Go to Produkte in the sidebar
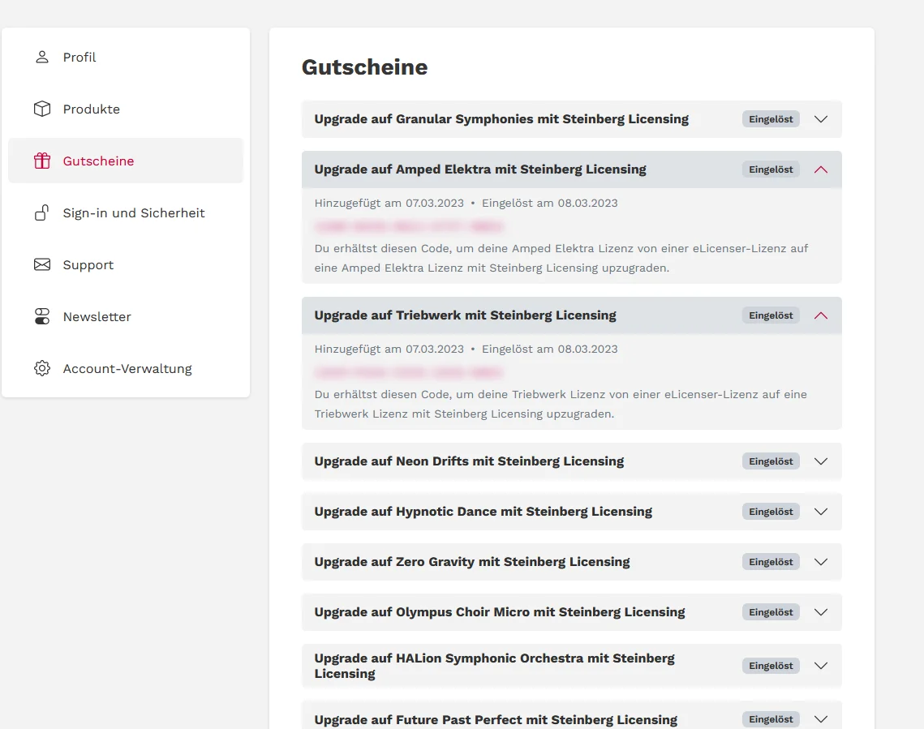 (x=126, y=109)
